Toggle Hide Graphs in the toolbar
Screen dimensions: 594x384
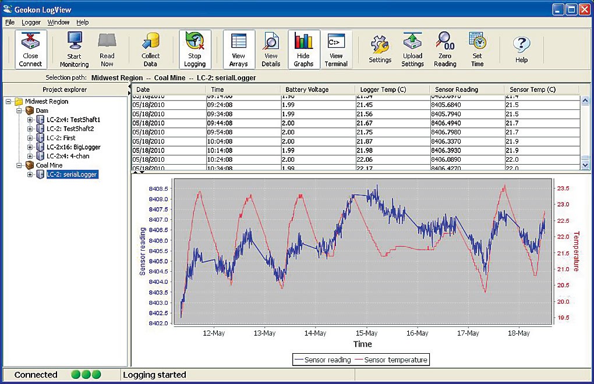point(303,49)
